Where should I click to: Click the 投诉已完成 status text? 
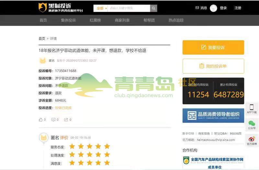point(63,108)
